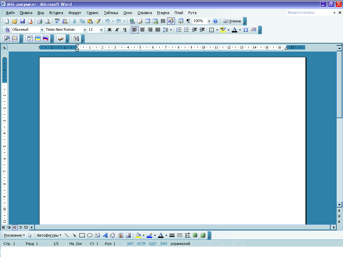Center the paragraph text

click(142, 30)
